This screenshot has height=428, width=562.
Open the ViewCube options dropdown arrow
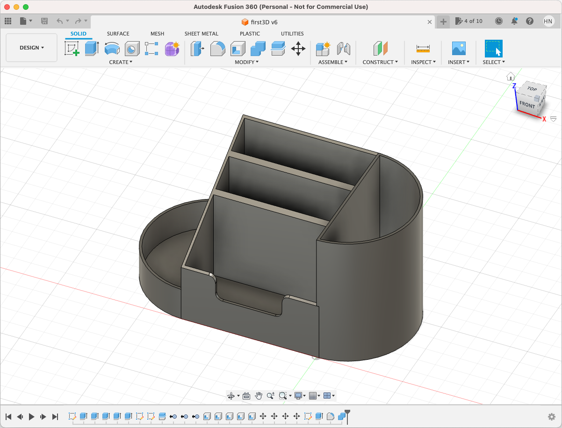(x=554, y=119)
